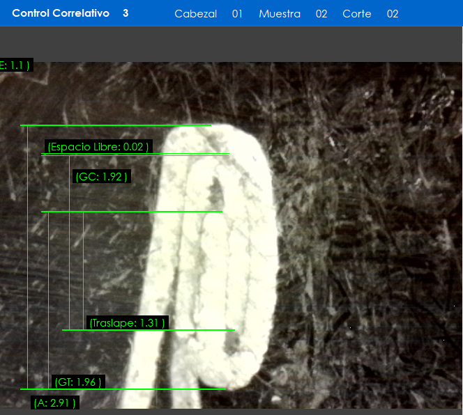Screen dimensions: 463x415
Task: Select the value 02 next to Corte
Action: (393, 14)
